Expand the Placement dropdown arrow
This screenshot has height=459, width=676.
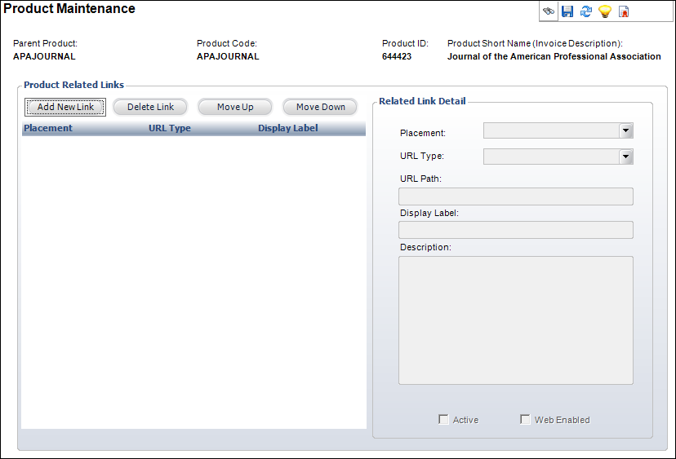(626, 130)
